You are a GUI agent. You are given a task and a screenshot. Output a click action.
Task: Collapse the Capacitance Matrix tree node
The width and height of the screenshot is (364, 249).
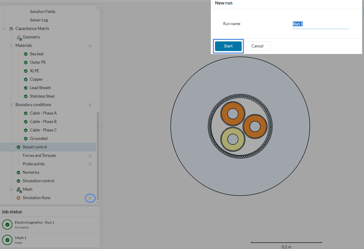(x=4, y=29)
